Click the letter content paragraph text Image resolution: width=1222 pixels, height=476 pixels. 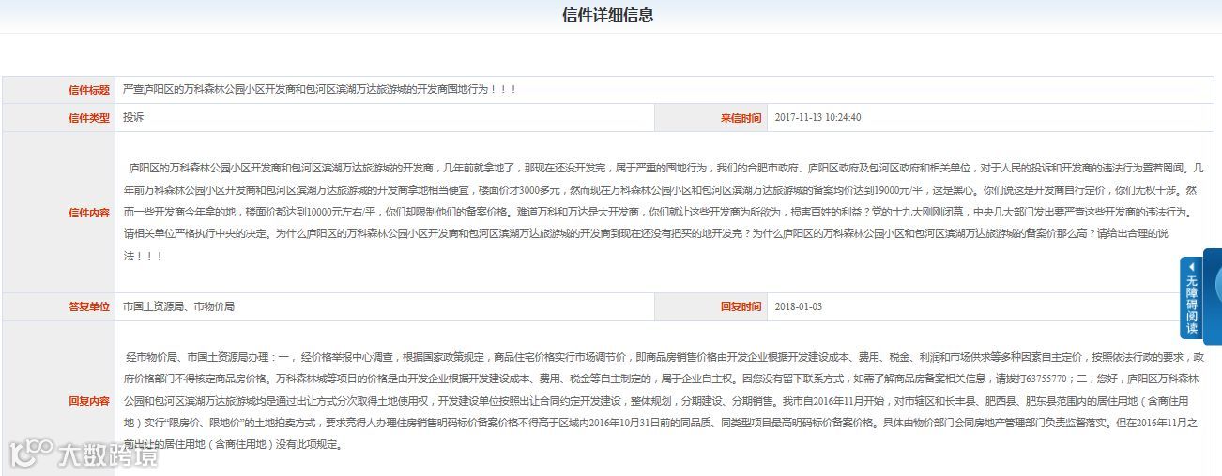(x=664, y=212)
